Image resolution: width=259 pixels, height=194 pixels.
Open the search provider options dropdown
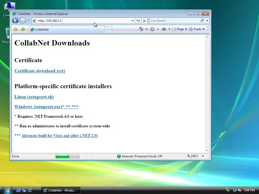pos(207,21)
